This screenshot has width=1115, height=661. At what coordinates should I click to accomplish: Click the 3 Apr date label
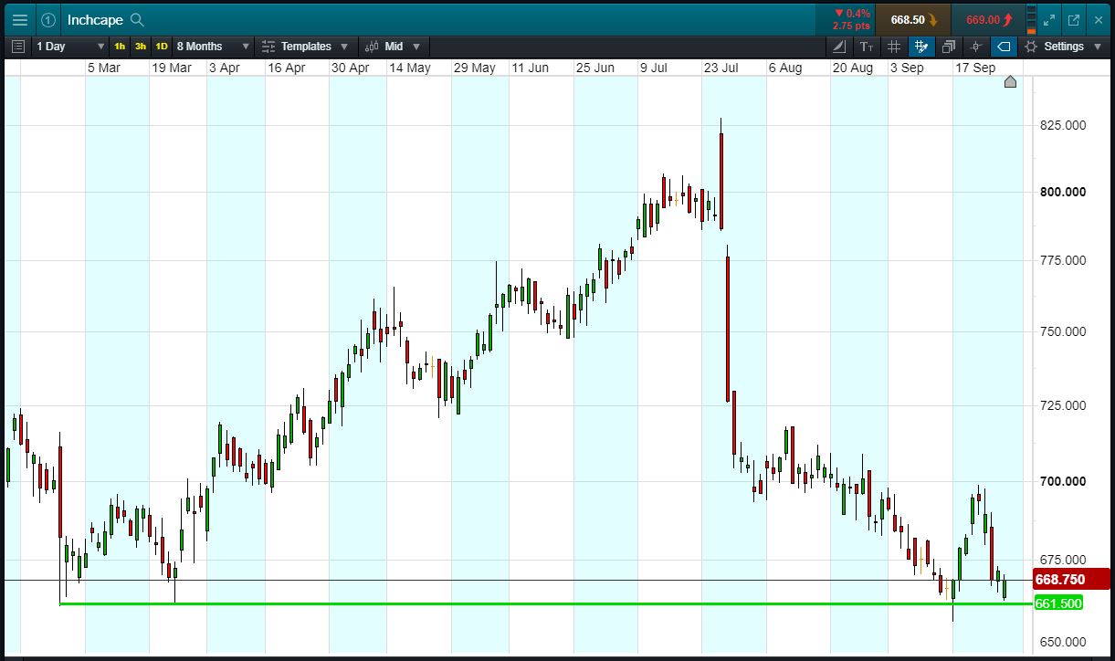pos(225,68)
